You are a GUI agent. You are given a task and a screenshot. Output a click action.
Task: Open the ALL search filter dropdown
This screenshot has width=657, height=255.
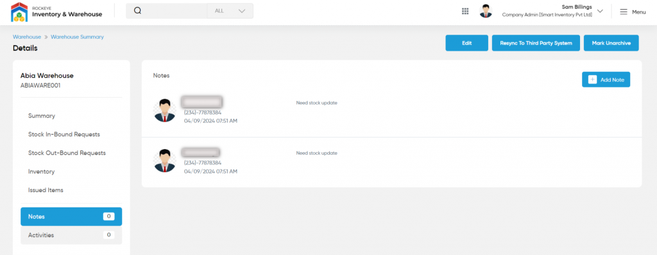[230, 11]
